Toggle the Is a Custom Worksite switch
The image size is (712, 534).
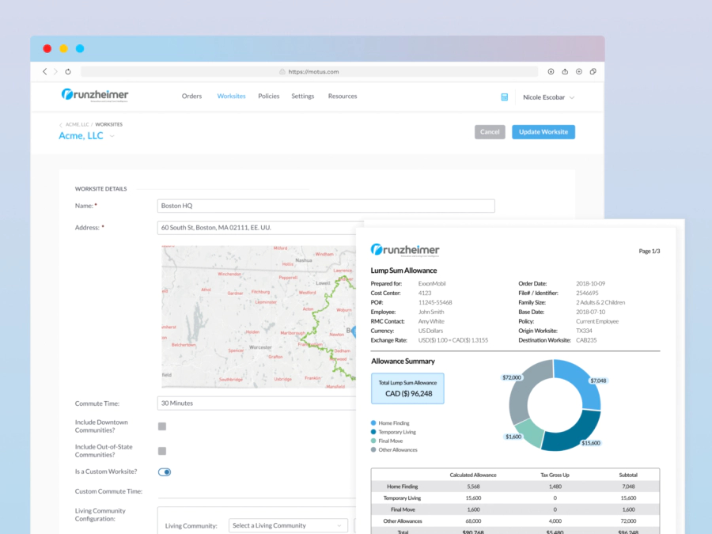coord(165,472)
